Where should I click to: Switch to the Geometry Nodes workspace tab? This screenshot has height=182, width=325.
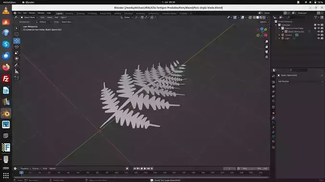[169, 13]
